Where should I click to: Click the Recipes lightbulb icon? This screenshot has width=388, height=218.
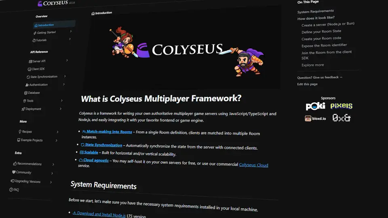tap(20, 132)
